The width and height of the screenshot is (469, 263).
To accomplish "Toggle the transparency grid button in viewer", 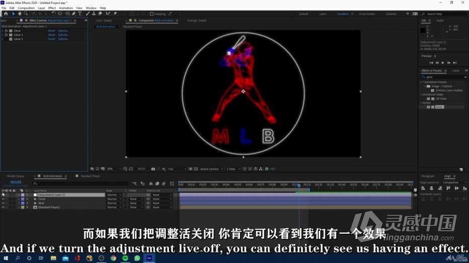I will pyautogui.click(x=196, y=169).
